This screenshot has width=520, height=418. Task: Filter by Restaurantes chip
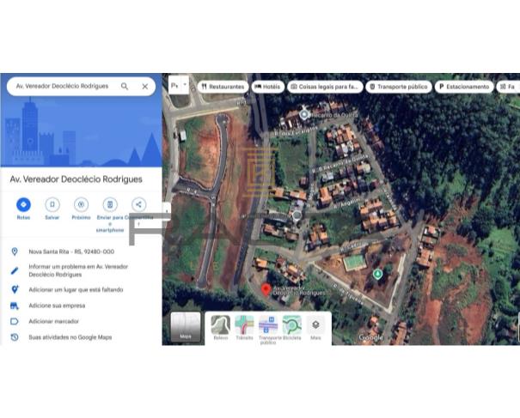pos(223,87)
